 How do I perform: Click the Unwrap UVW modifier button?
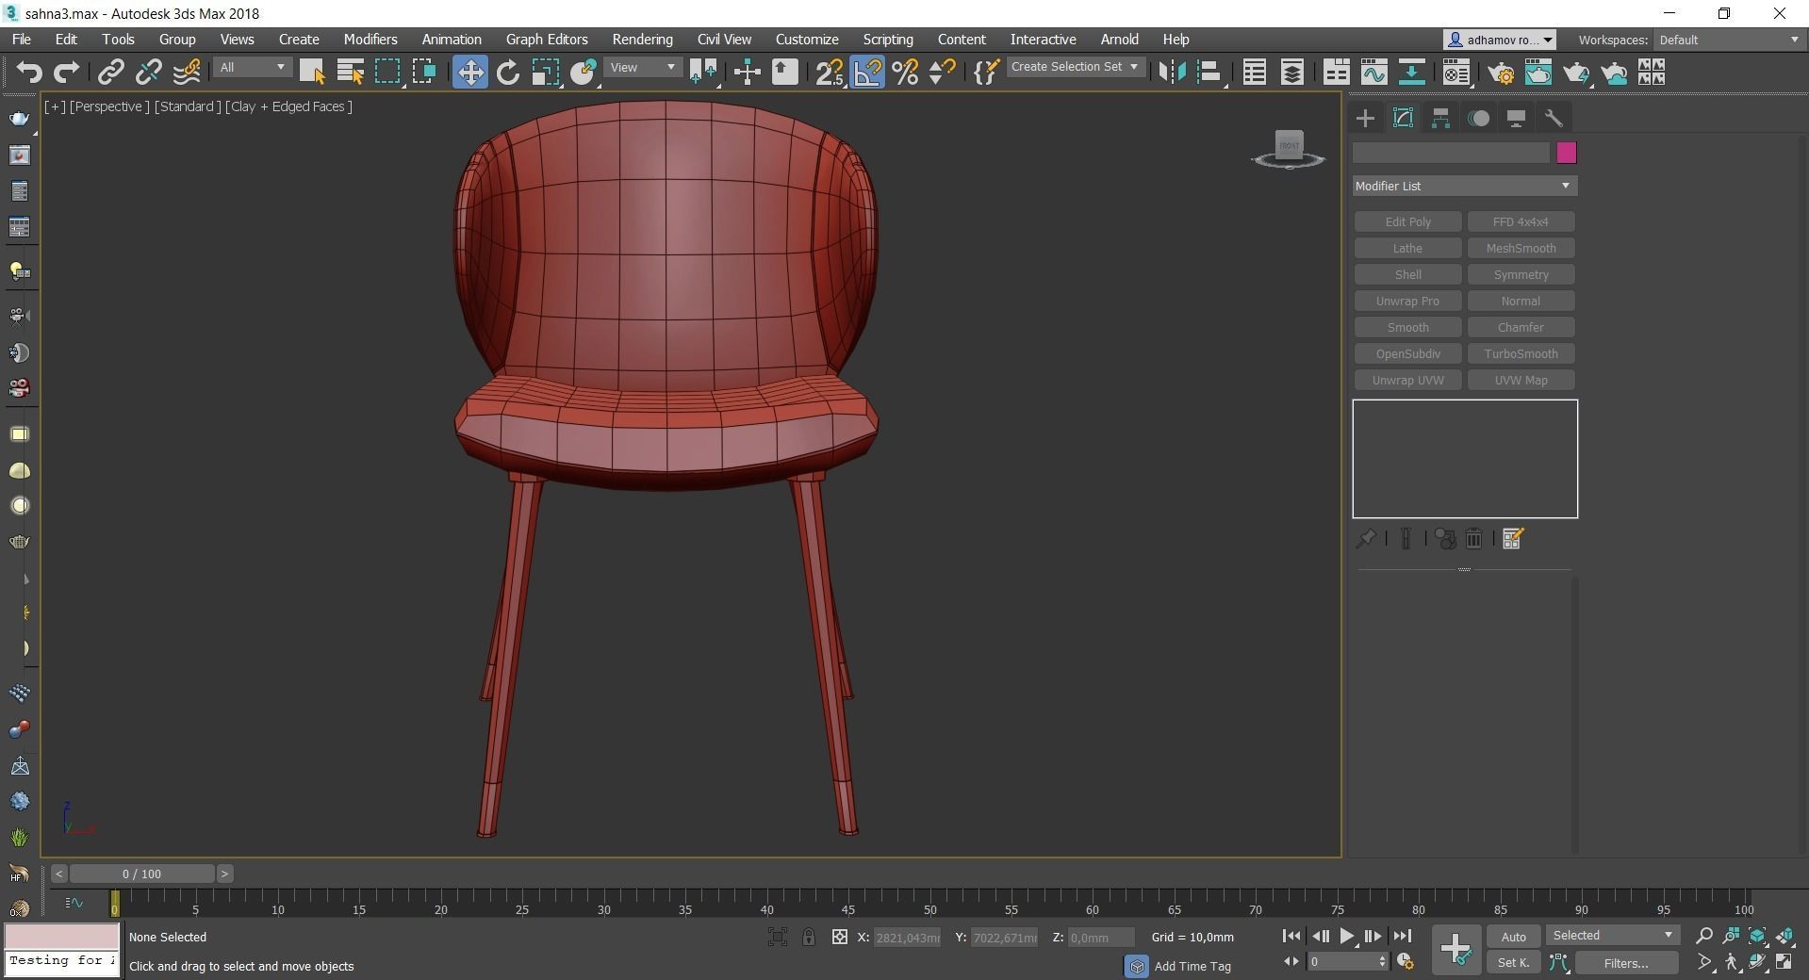[x=1407, y=380]
